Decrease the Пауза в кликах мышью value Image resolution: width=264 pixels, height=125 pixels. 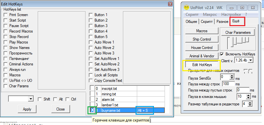[x=249, y=98]
